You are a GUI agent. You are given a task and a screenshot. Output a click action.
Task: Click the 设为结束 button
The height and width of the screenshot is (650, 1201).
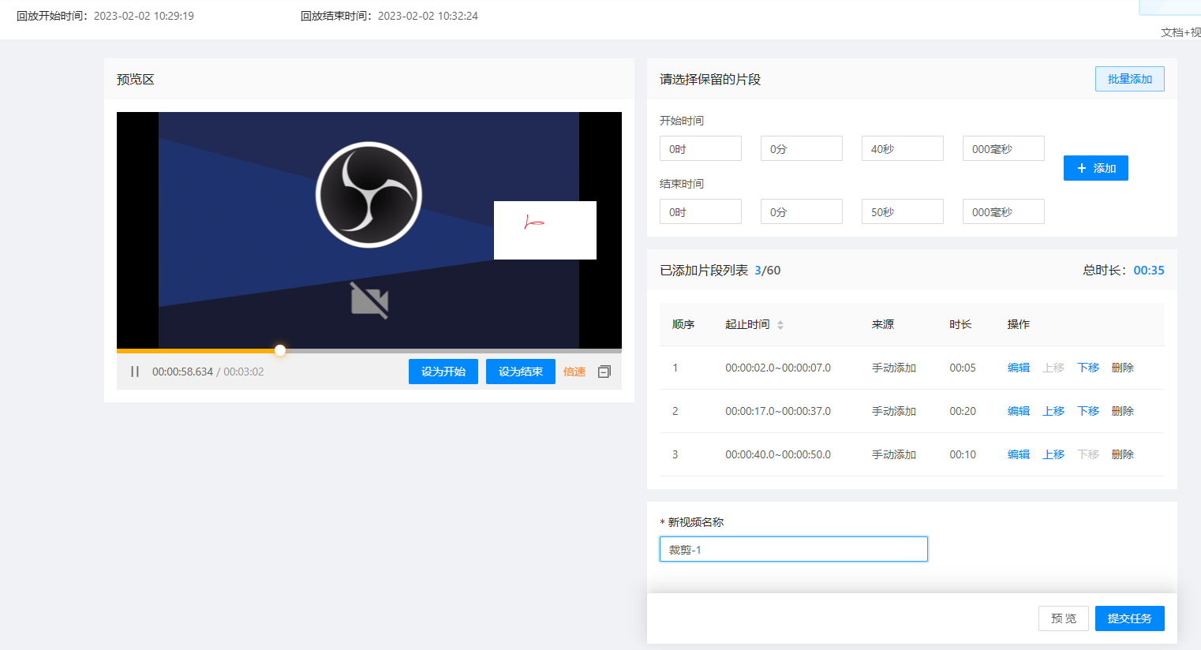[521, 372]
